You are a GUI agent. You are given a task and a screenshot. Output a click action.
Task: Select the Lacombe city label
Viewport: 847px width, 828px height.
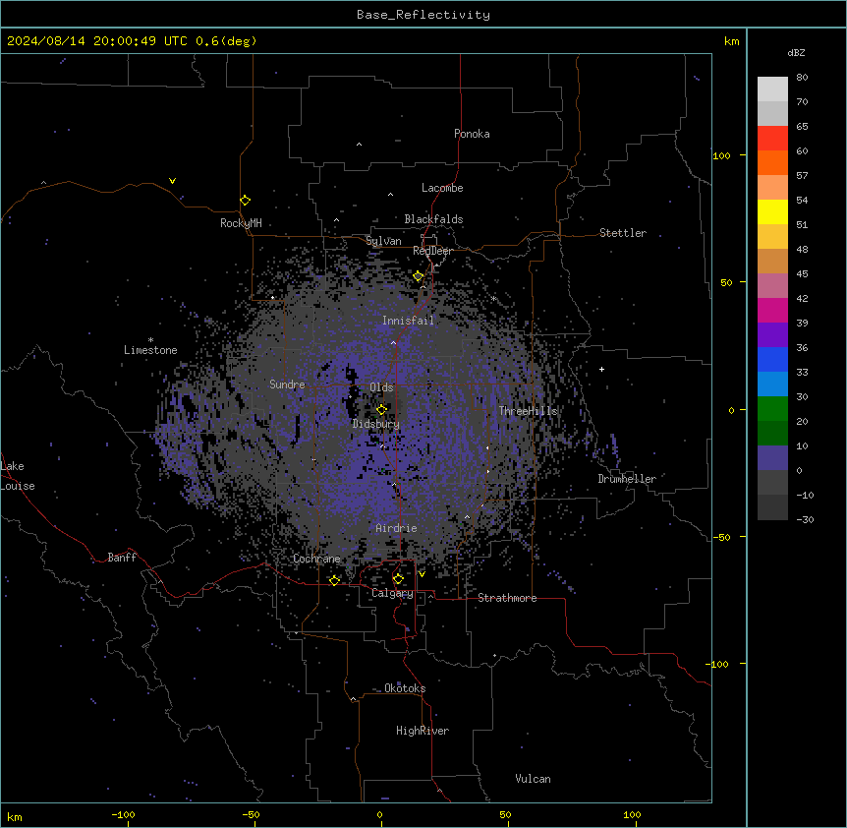coord(442,188)
